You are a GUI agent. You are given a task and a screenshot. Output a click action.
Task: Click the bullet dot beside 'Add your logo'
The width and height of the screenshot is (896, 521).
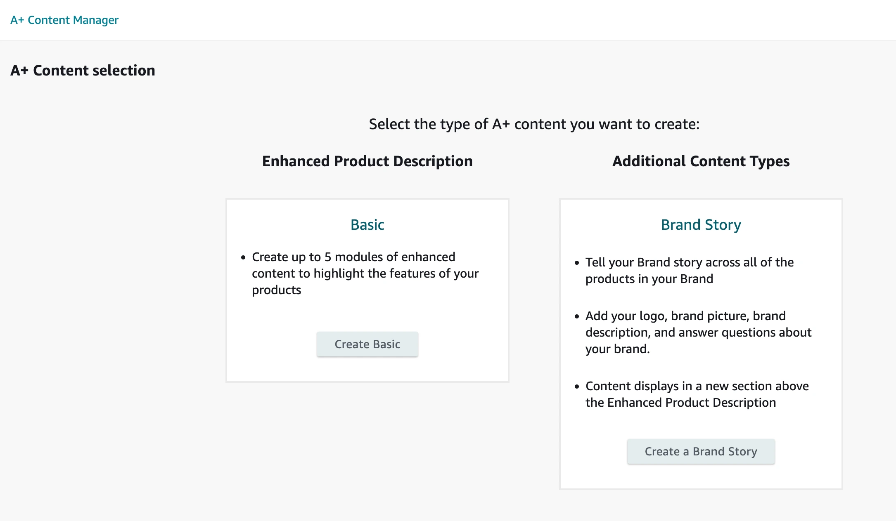(577, 316)
